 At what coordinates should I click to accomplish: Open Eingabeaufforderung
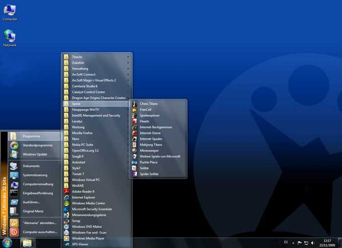[x=35, y=193]
